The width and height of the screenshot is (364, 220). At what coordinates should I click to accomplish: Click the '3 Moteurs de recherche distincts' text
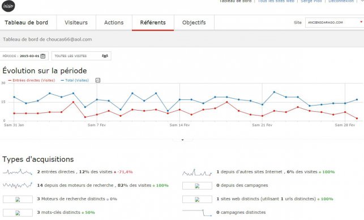click(x=71, y=199)
